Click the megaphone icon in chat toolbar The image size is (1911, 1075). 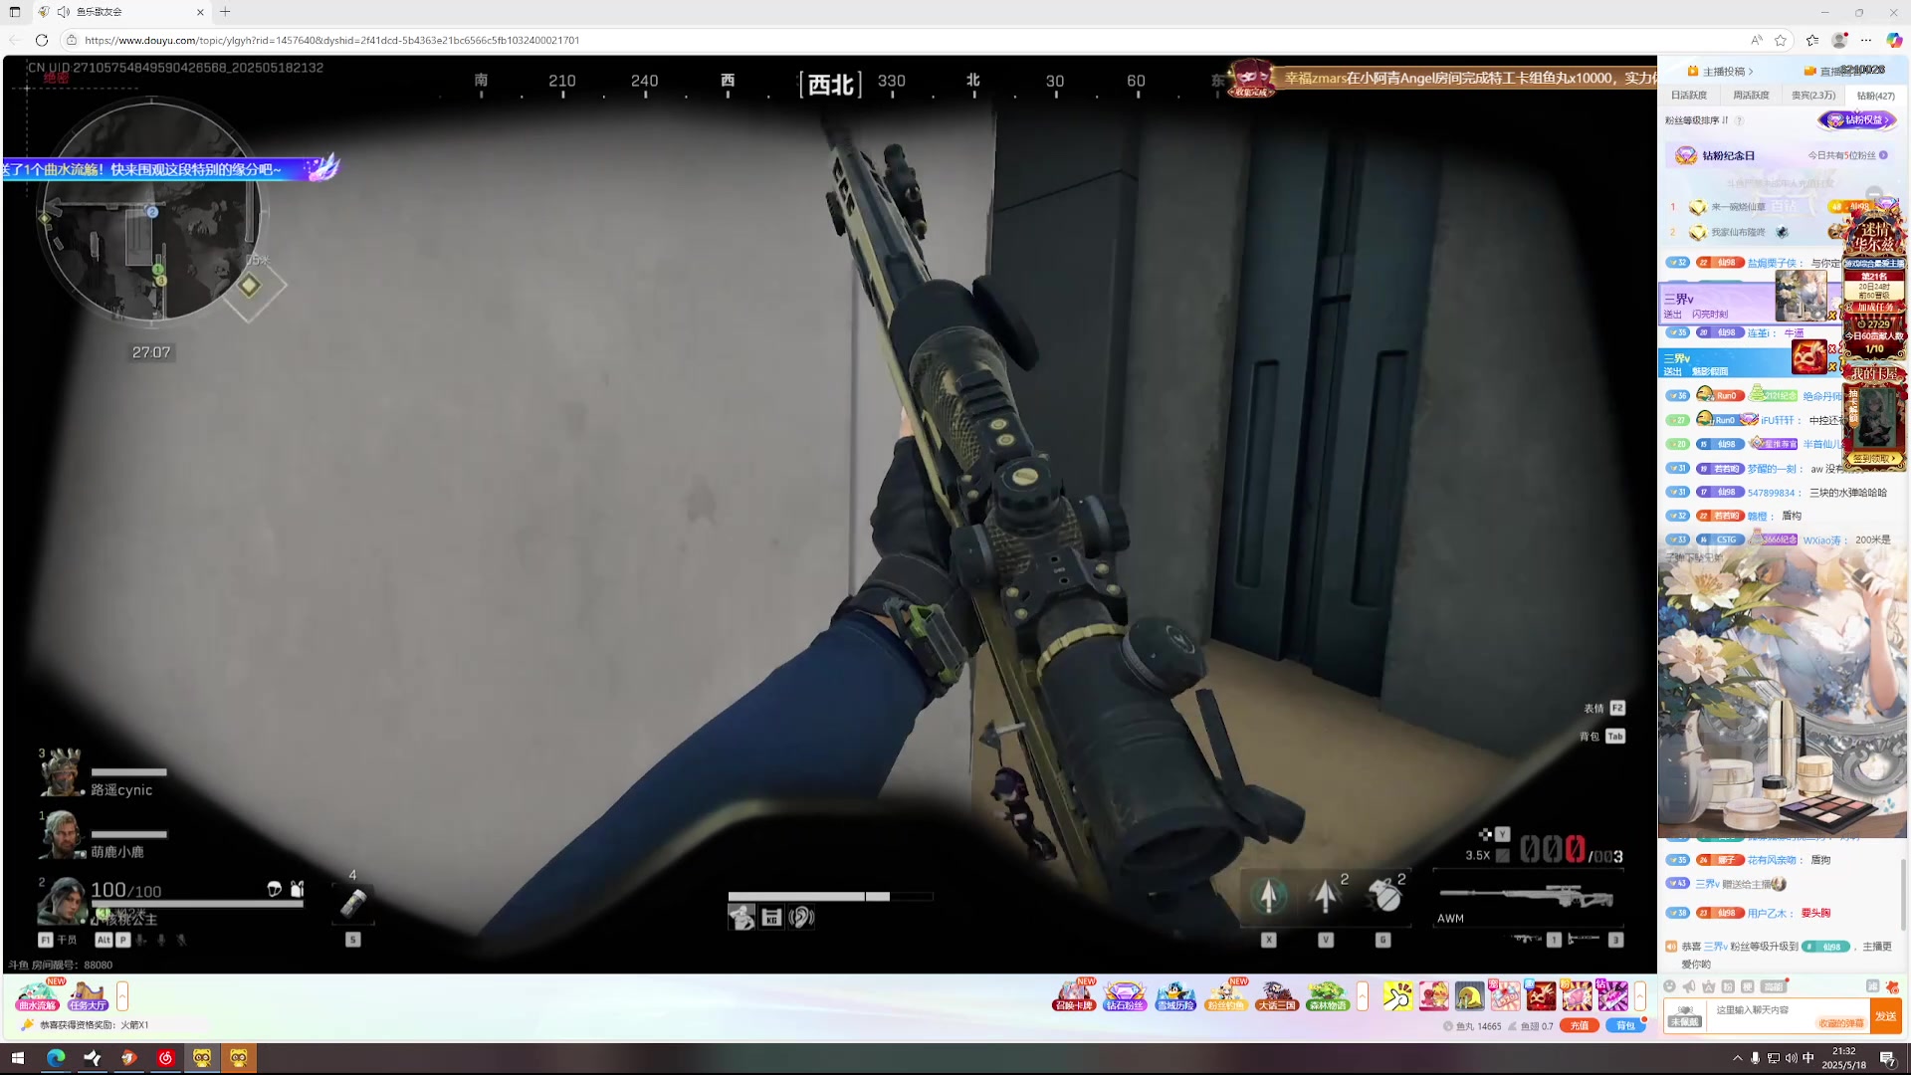(x=1689, y=986)
